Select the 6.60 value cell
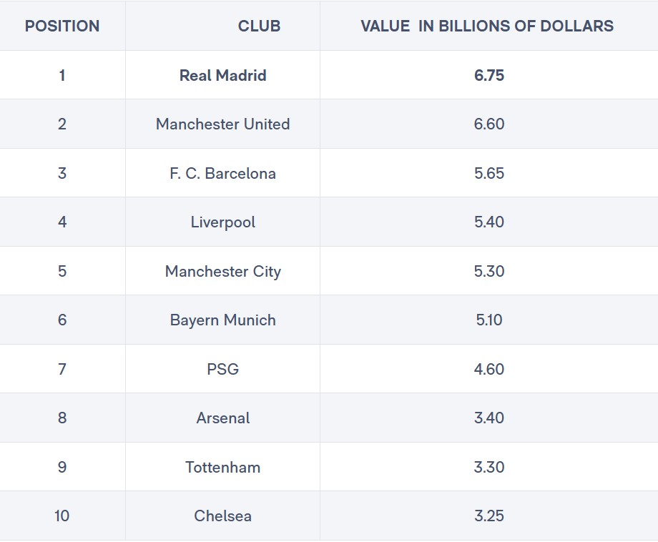 pyautogui.click(x=489, y=124)
